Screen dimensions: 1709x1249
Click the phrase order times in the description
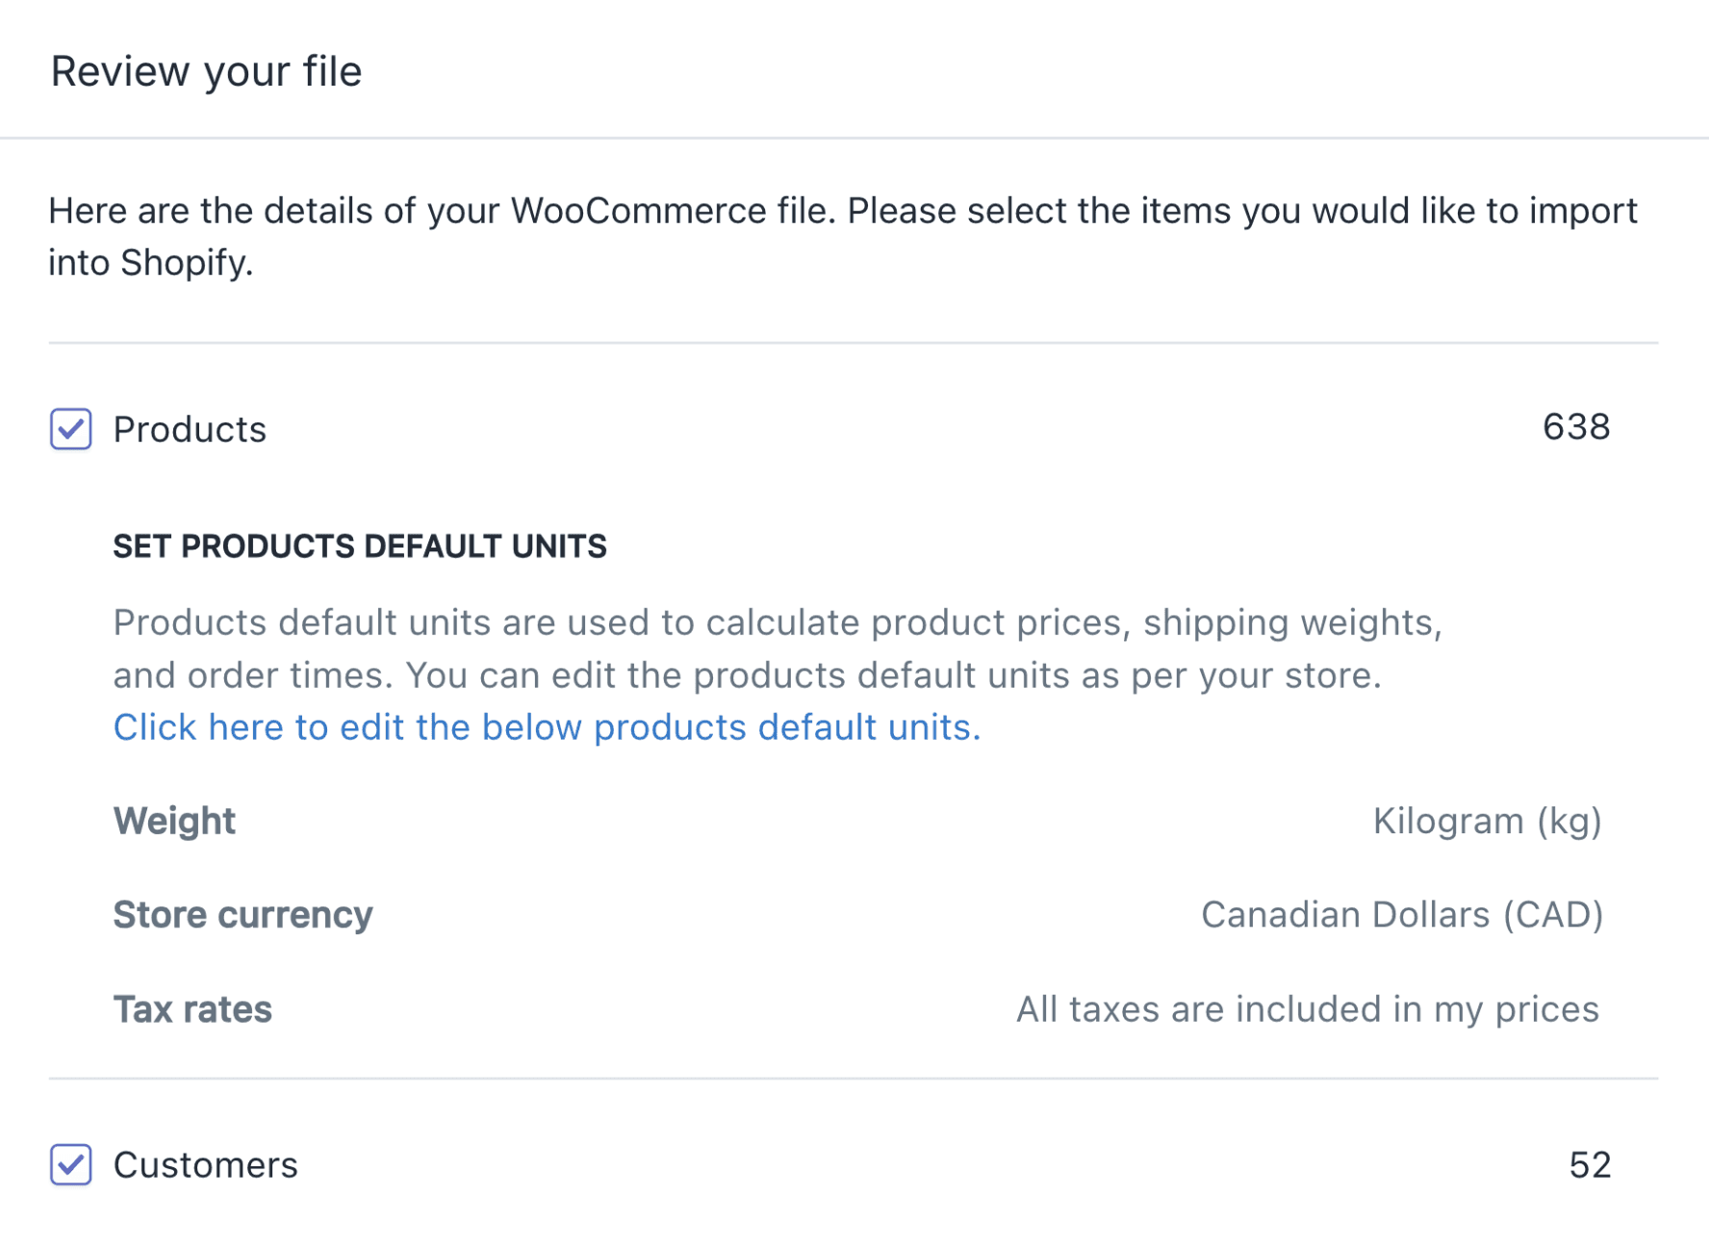pyautogui.click(x=289, y=675)
